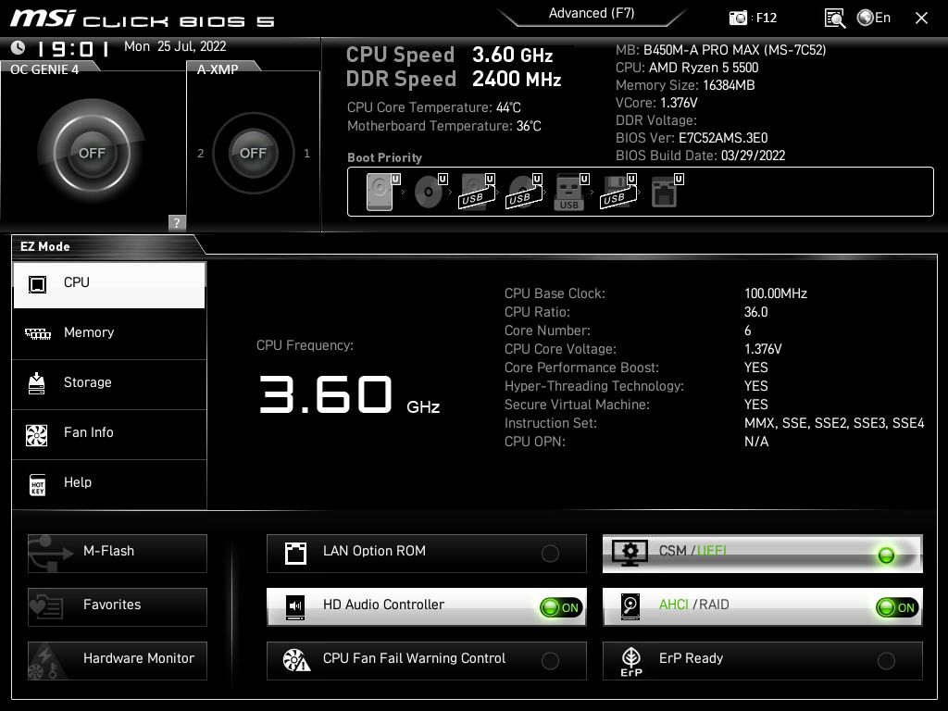The width and height of the screenshot is (948, 711).
Task: Open the Fan Info tab
Action: [x=109, y=433]
